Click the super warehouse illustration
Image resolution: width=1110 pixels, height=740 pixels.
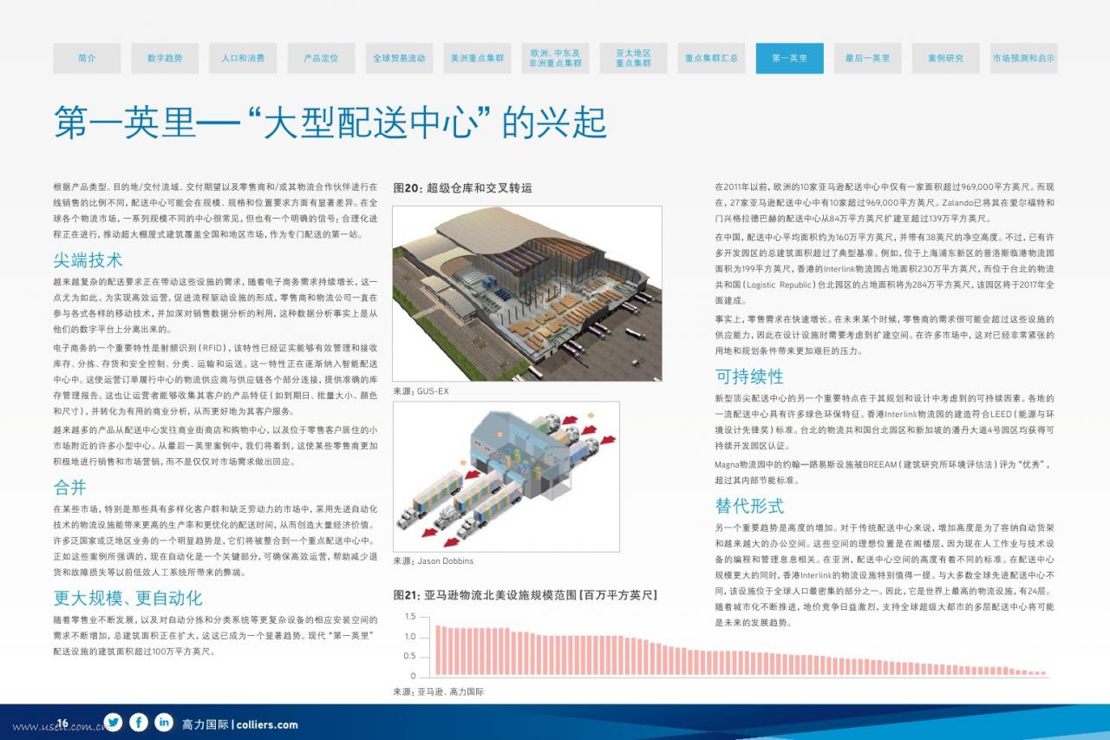click(527, 294)
